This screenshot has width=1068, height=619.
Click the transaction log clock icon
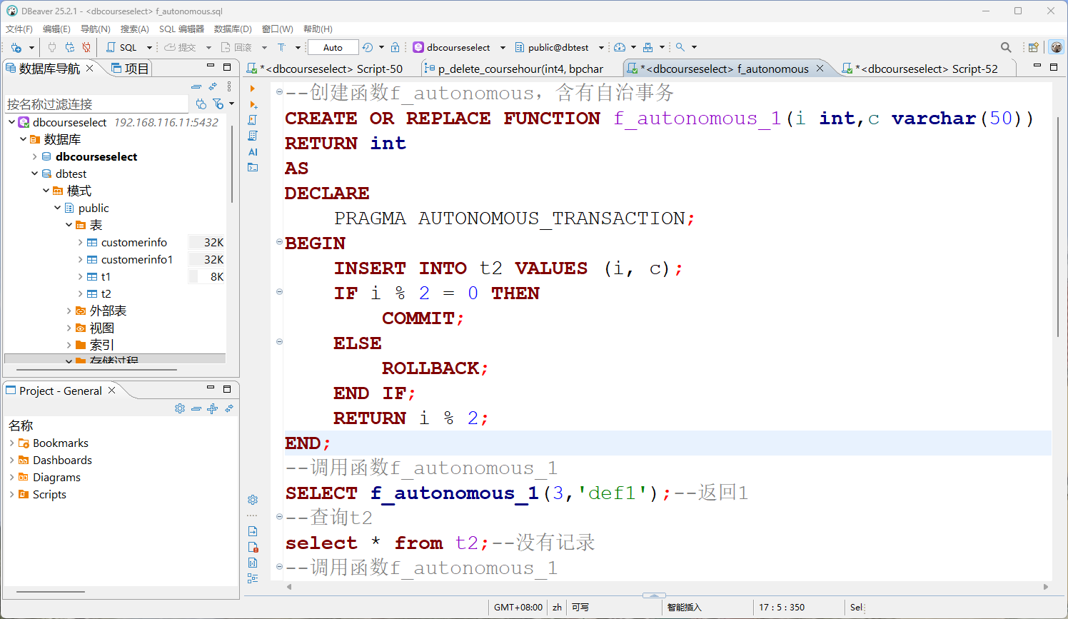pos(368,47)
